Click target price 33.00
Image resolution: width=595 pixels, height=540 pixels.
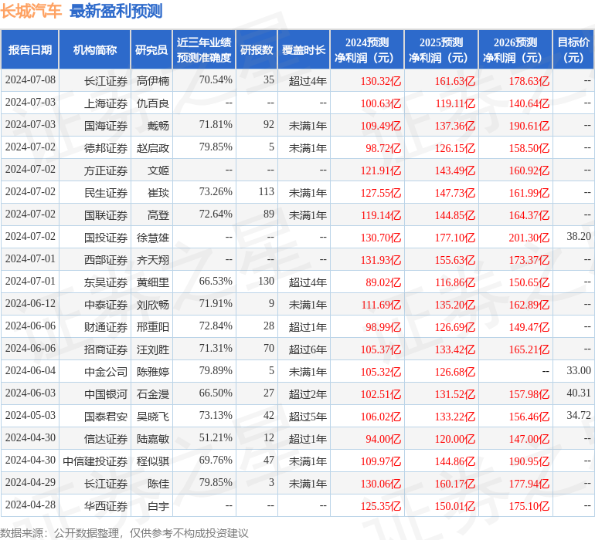point(579,370)
